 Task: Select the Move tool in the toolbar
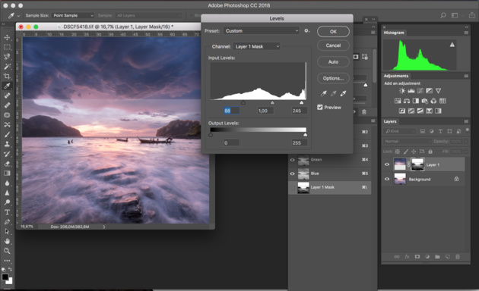7,37
